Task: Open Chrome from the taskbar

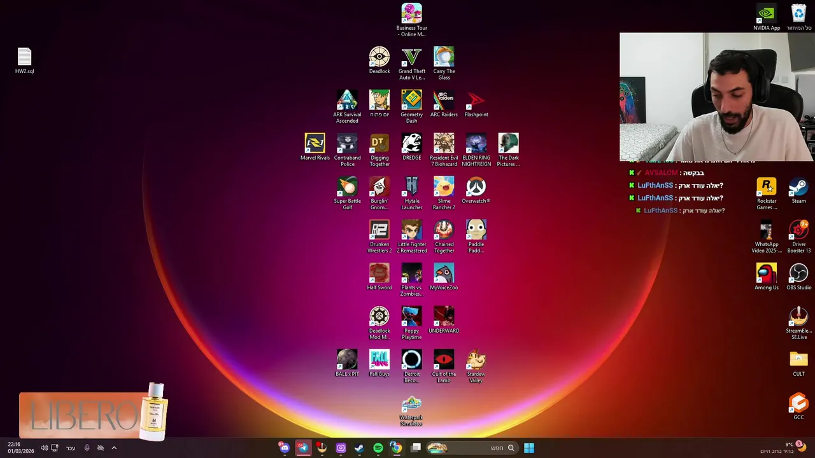Action: pyautogui.click(x=396, y=448)
